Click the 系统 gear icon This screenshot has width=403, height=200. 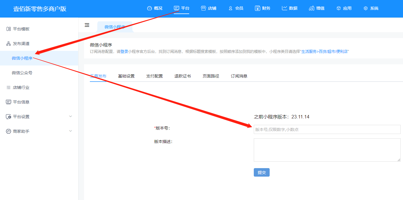366,8
